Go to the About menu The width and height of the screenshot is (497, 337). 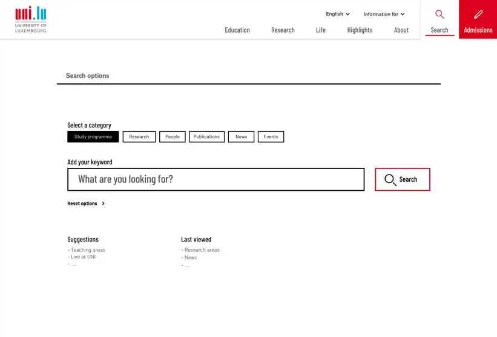pyautogui.click(x=401, y=30)
